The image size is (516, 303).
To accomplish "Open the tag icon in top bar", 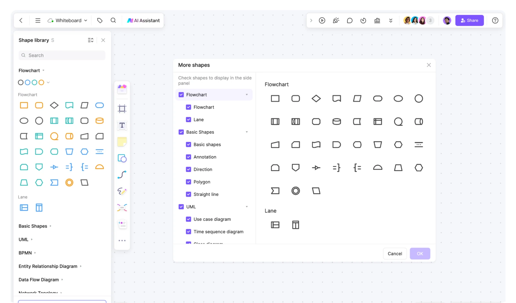I will (x=100, y=20).
